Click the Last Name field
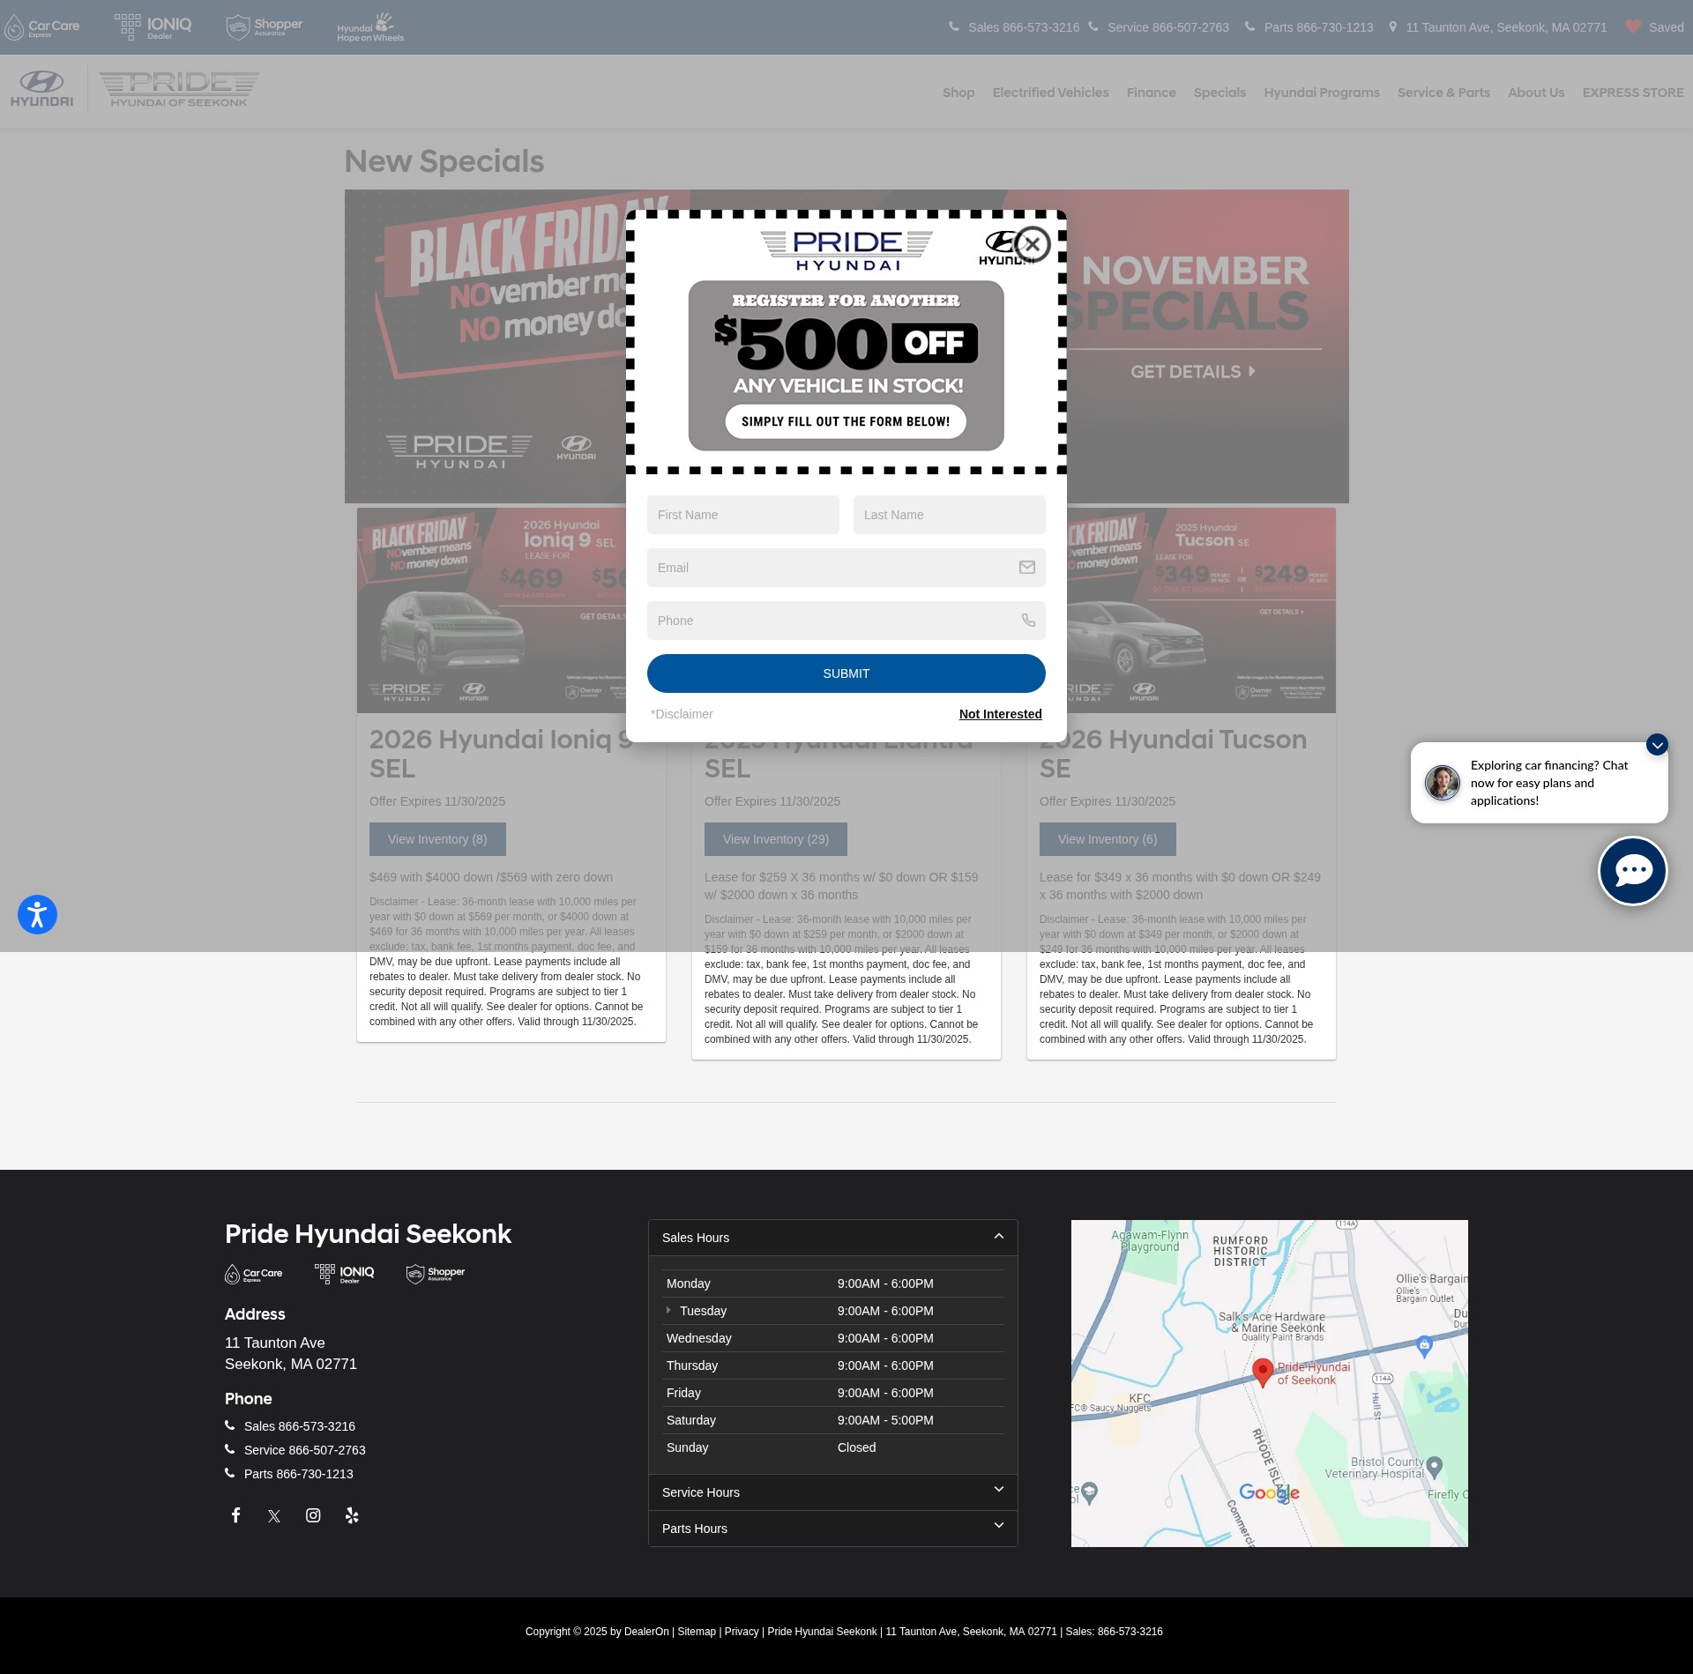Image resolution: width=1693 pixels, height=1674 pixels. point(950,515)
